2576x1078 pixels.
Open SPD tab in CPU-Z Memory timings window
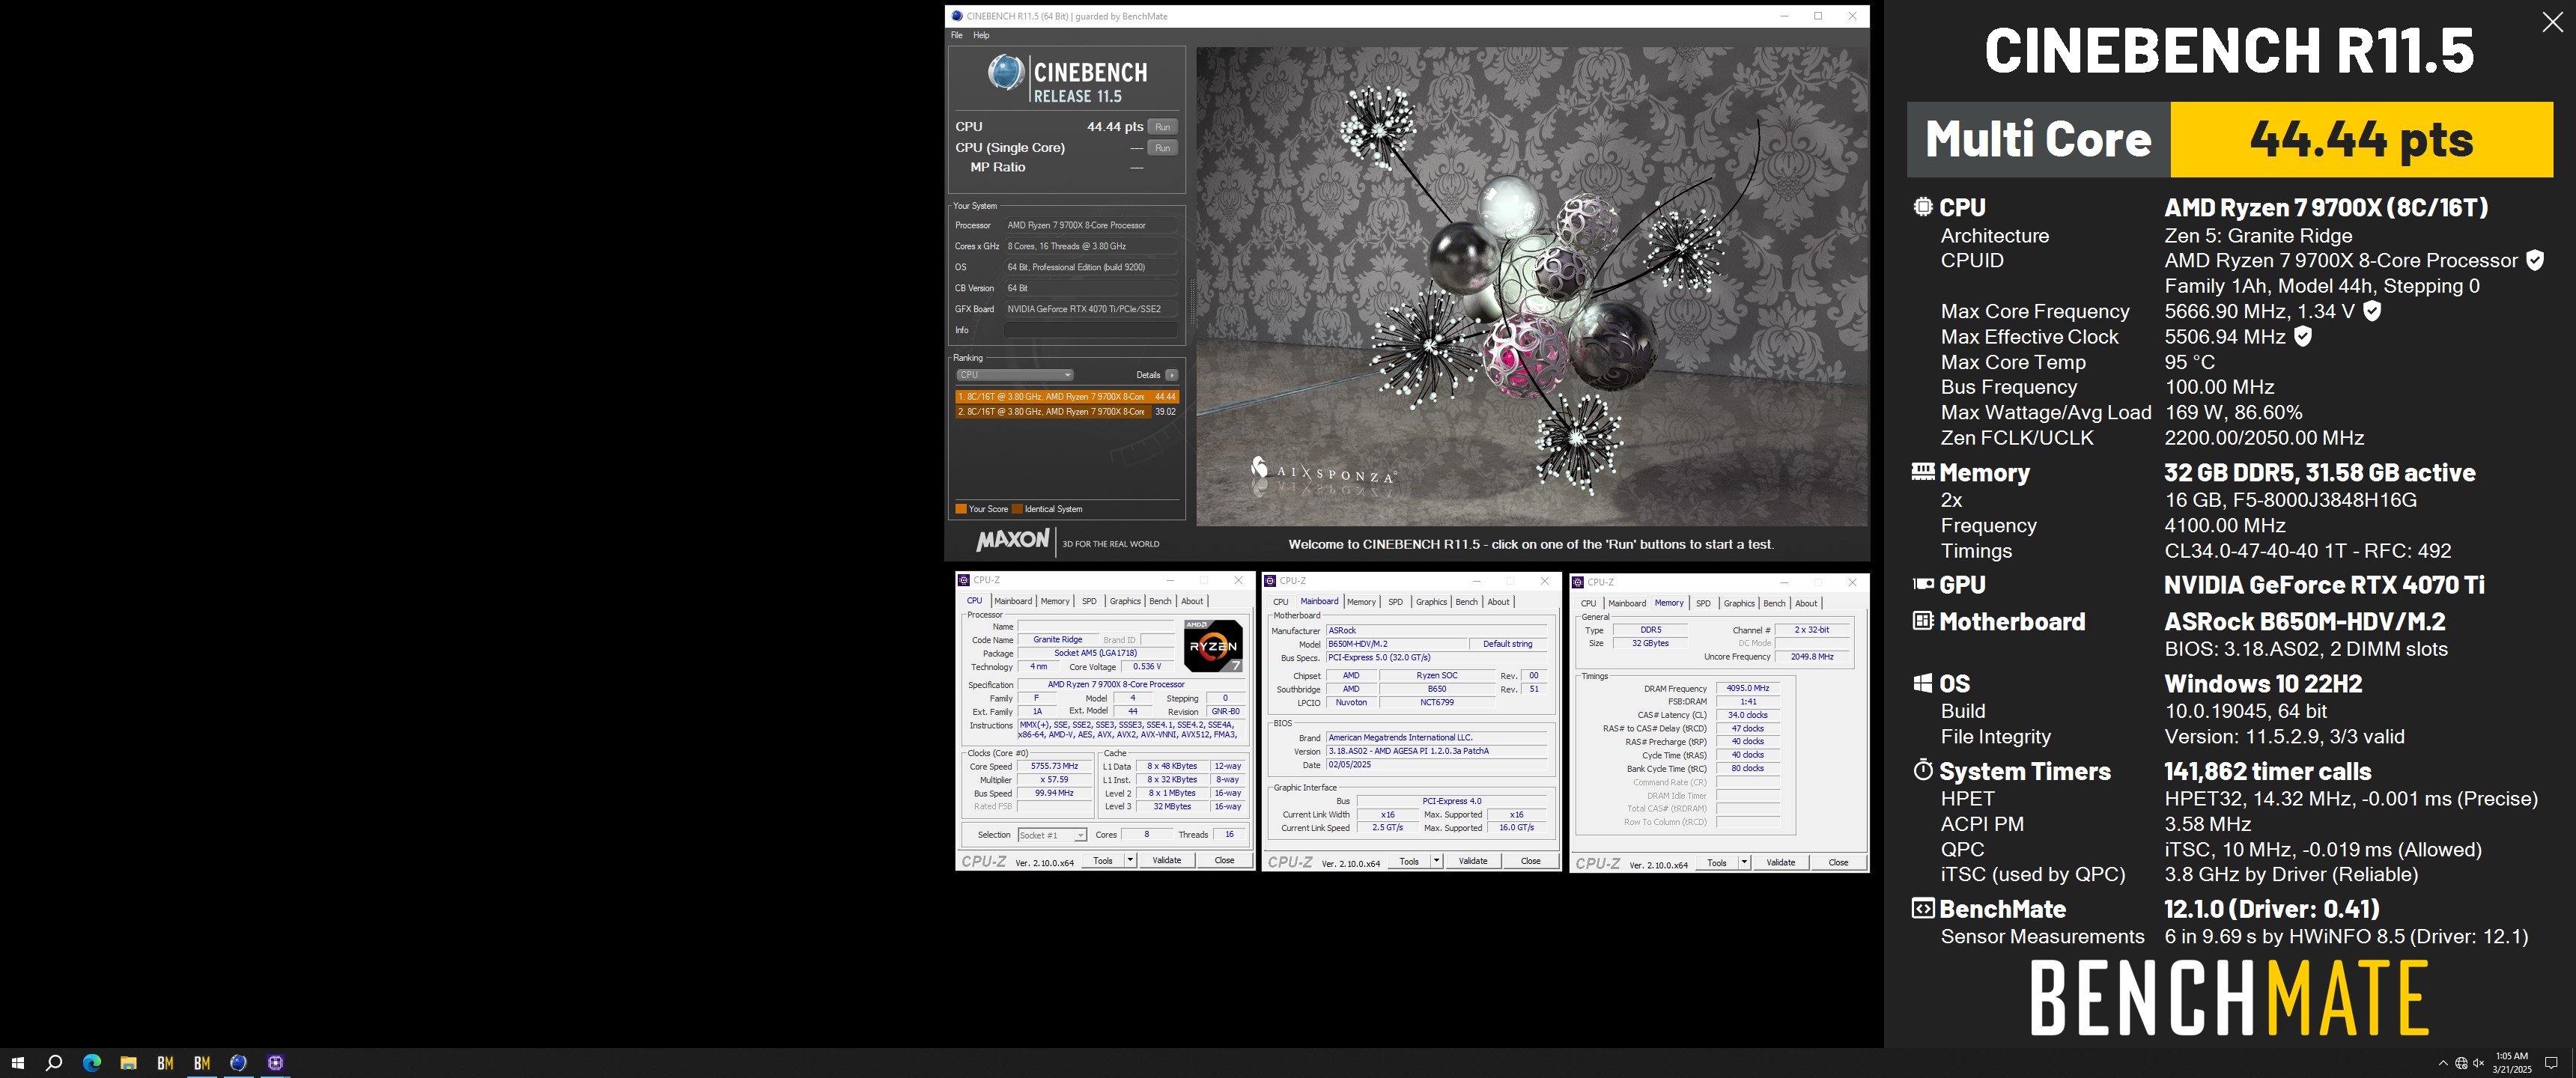tap(1703, 603)
